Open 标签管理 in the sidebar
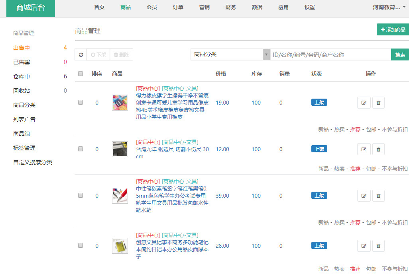This screenshot has width=409, height=276. tap(24, 148)
